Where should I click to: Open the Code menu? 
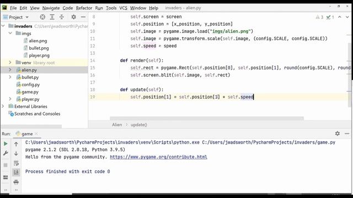point(67,8)
